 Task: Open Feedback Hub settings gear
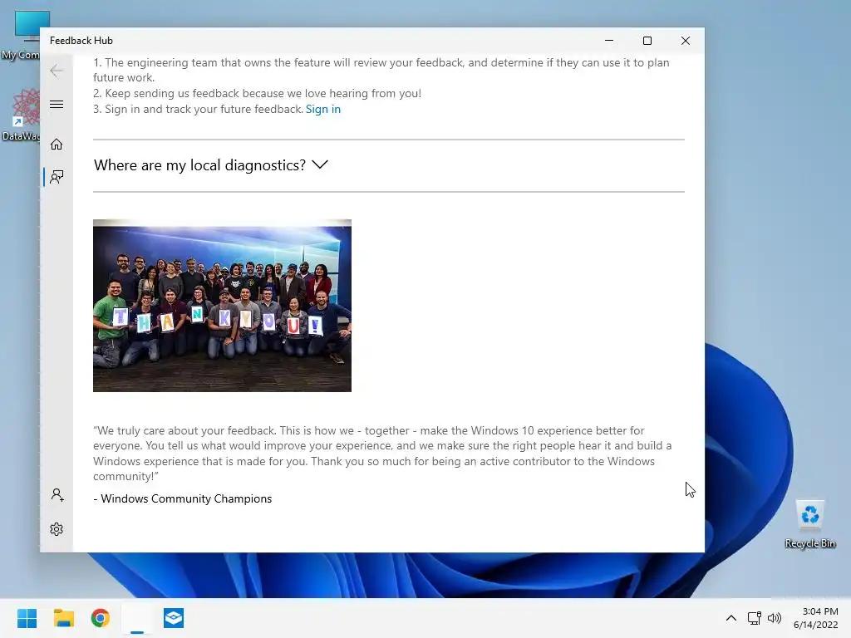(57, 529)
